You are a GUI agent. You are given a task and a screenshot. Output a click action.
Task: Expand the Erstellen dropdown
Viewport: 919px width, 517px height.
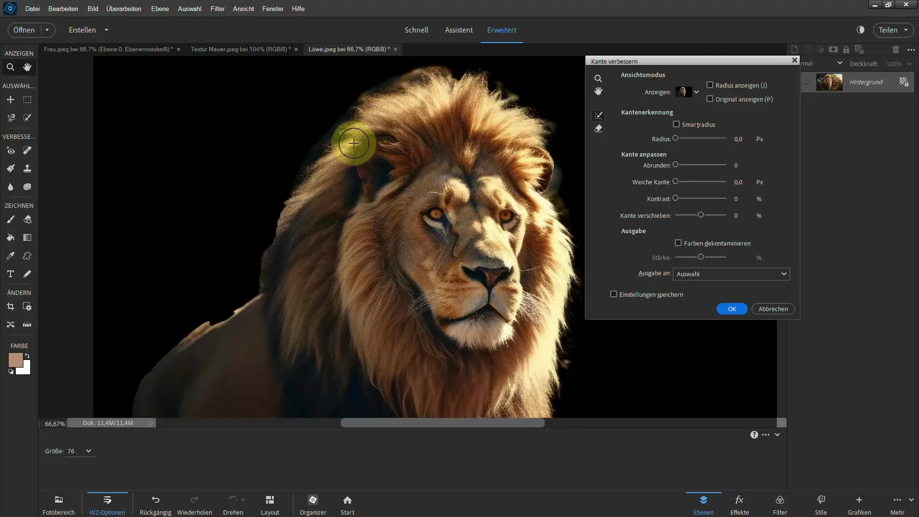pos(106,30)
